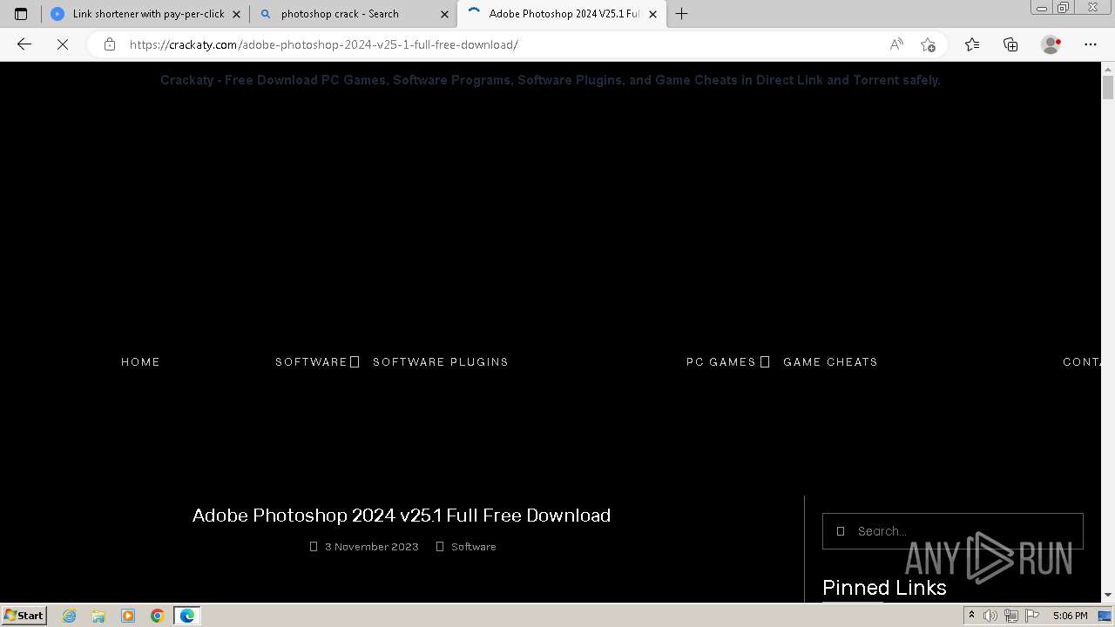Screen dimensions: 1115x627
Task: Open the Read aloud icon
Action: pyautogui.click(x=896, y=44)
